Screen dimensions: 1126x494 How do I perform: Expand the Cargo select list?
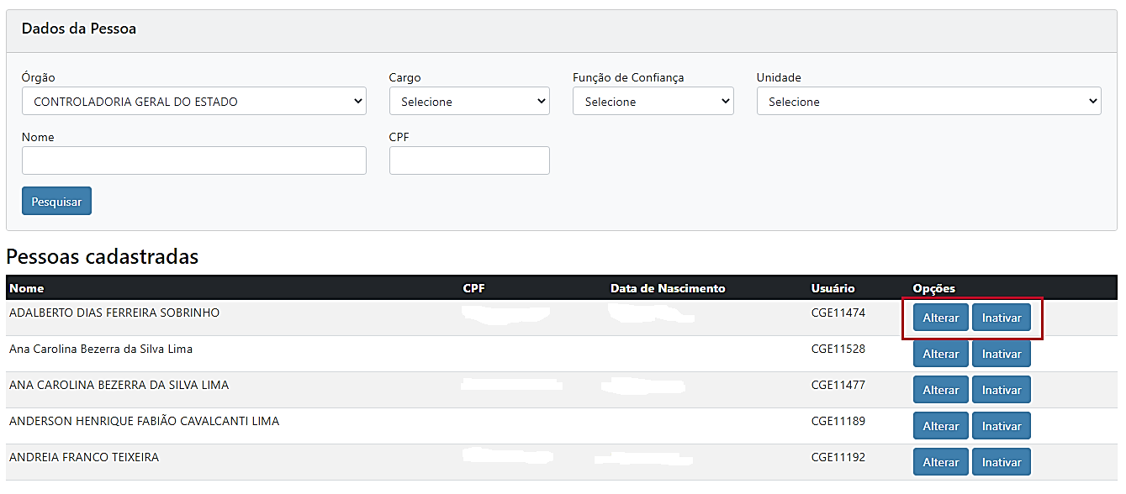tap(469, 102)
